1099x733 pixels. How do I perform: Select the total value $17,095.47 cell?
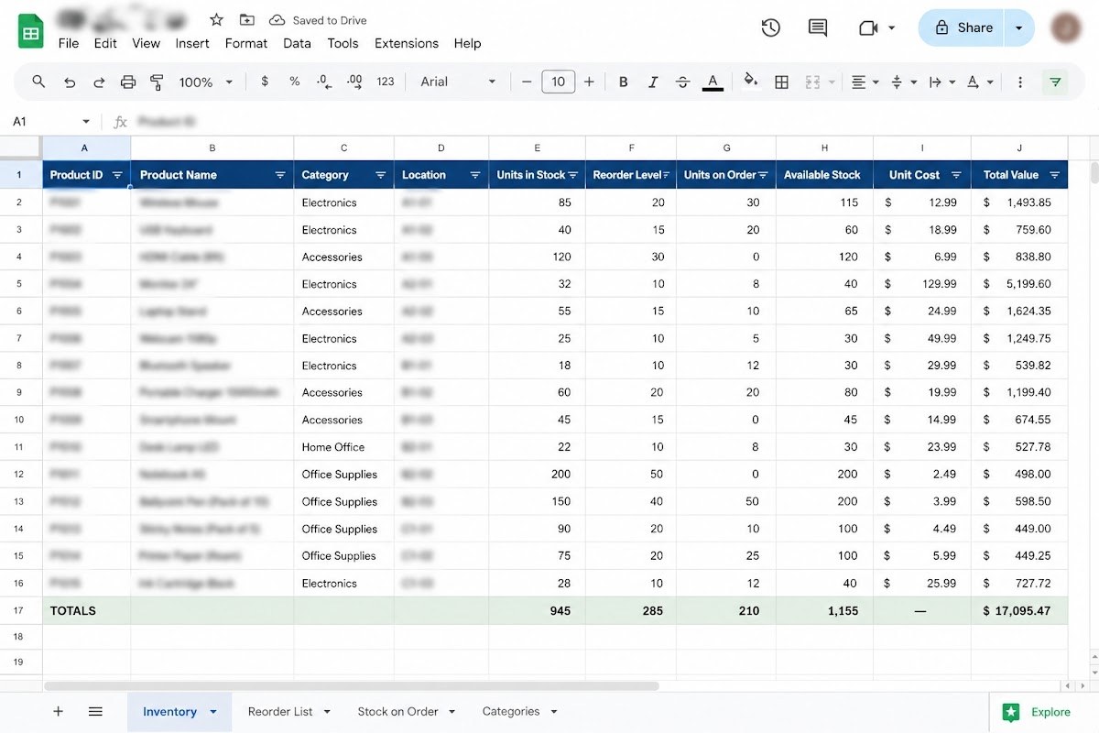tap(1019, 610)
